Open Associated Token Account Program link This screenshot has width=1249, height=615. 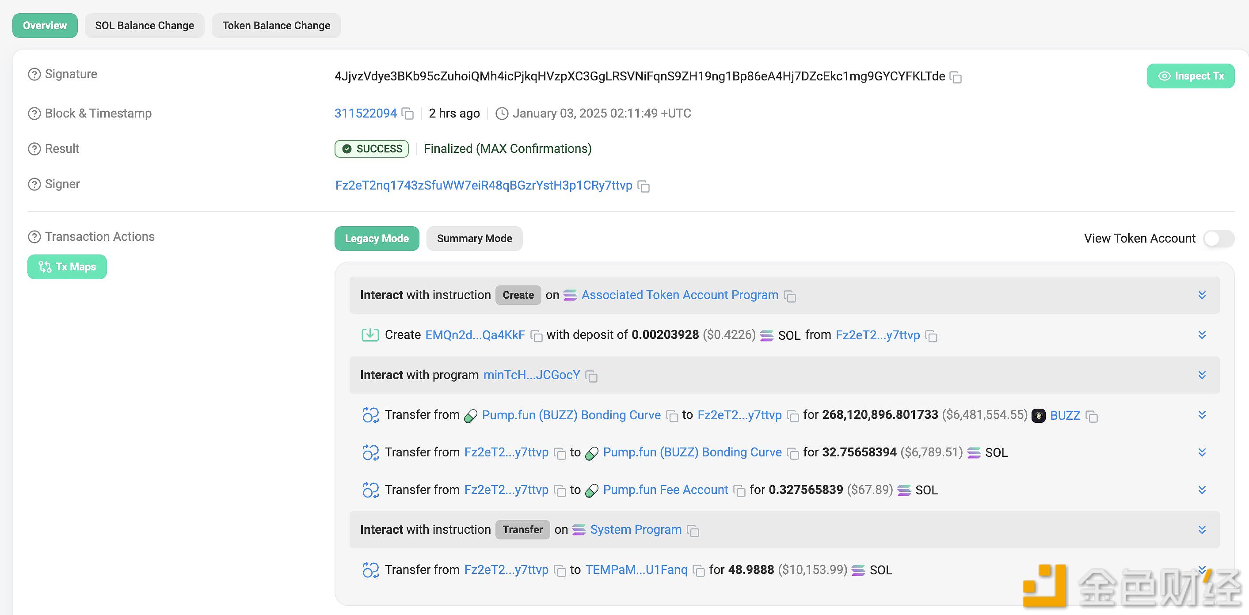point(680,295)
